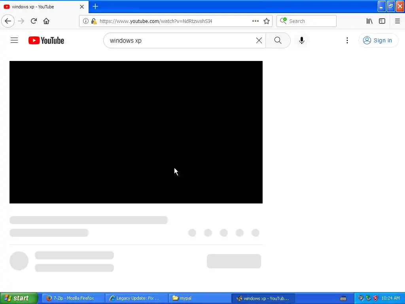The width and height of the screenshot is (405, 304).
Task: Show site information via the info icon
Action: tap(86, 21)
